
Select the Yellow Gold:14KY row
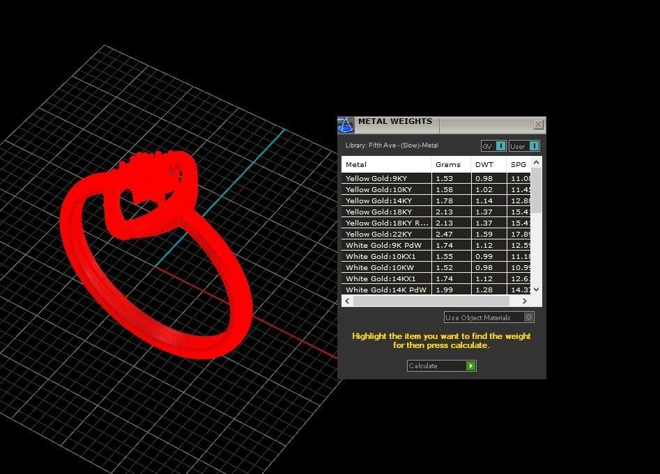436,200
